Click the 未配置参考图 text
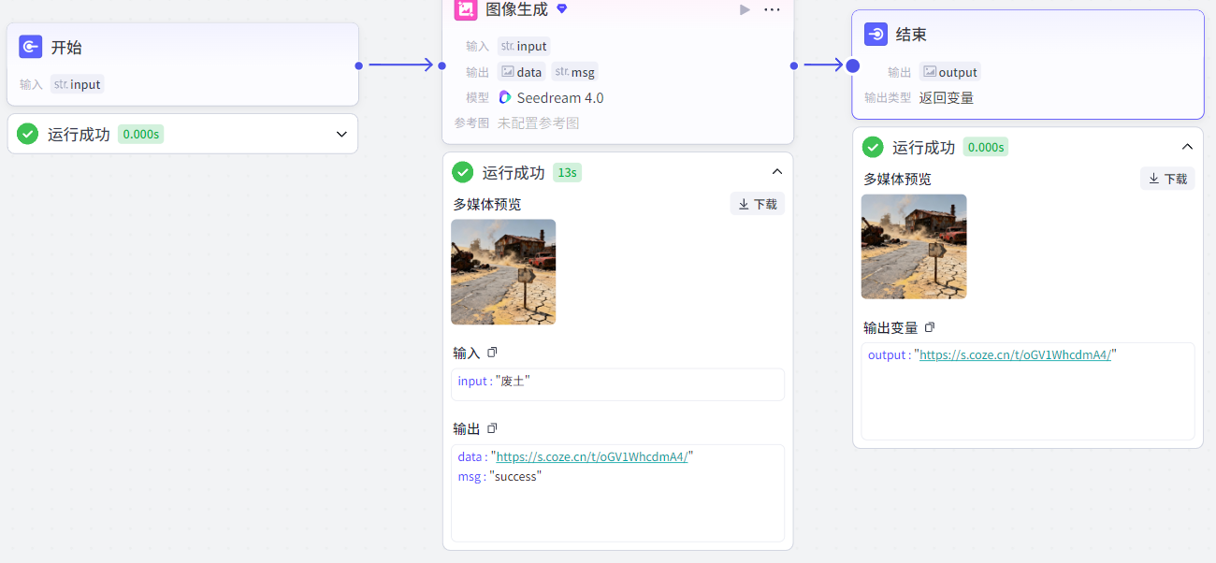Image resolution: width=1216 pixels, height=563 pixels. 539,123
